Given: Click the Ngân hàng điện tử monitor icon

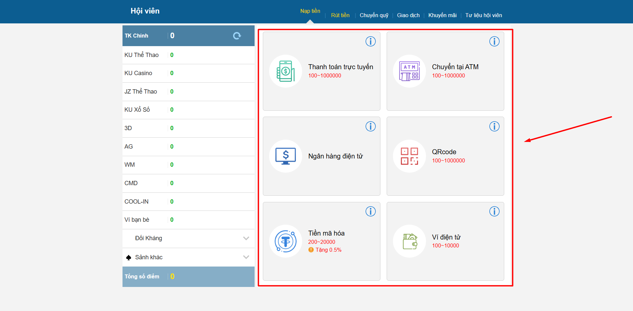Looking at the screenshot, I should pyautogui.click(x=286, y=156).
